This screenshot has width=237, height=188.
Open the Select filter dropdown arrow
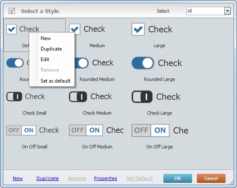pyautogui.click(x=227, y=11)
